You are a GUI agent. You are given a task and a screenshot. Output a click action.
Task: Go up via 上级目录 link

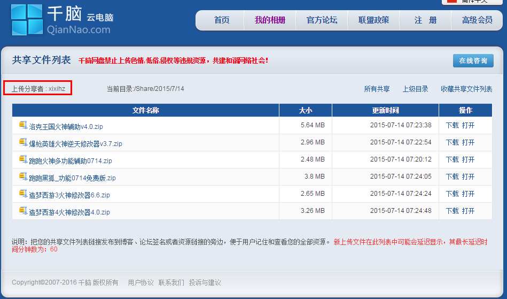(x=415, y=89)
